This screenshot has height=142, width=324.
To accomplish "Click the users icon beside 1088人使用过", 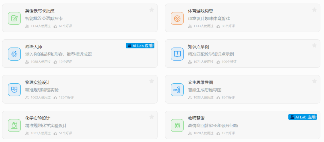I will [27, 62].
